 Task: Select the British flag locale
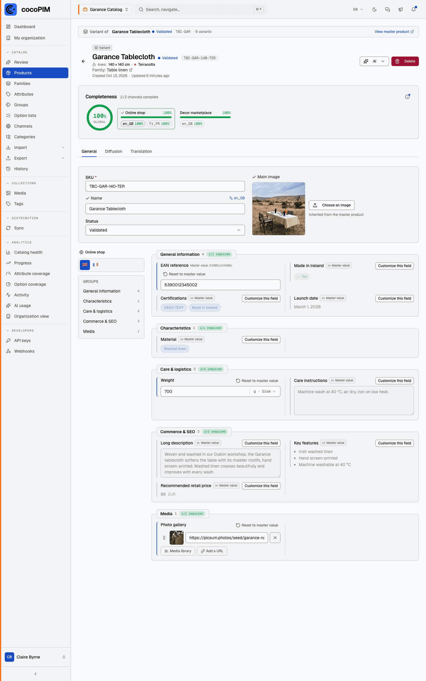pos(85,265)
